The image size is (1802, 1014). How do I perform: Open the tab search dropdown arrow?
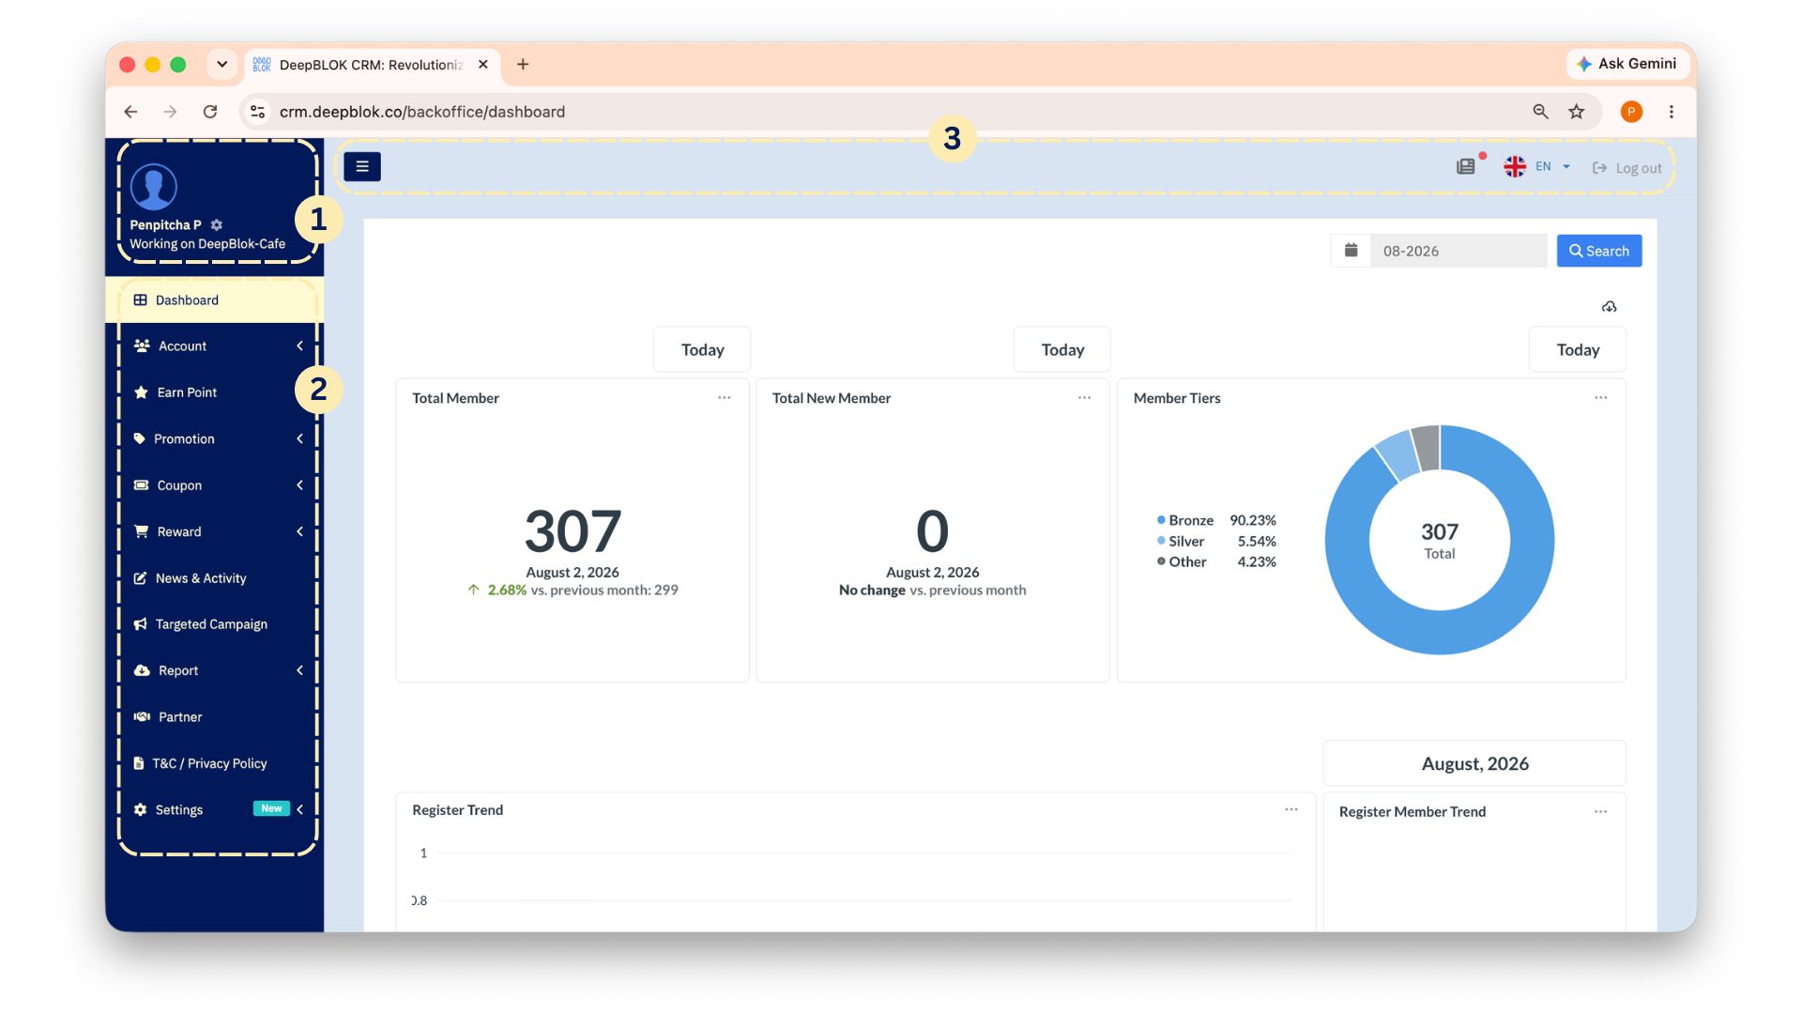[221, 64]
